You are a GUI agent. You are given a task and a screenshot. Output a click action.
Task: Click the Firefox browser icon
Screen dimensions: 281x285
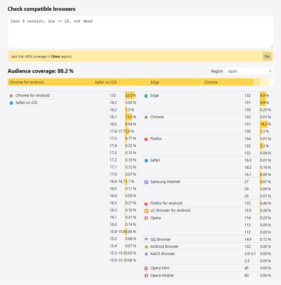tap(146, 139)
